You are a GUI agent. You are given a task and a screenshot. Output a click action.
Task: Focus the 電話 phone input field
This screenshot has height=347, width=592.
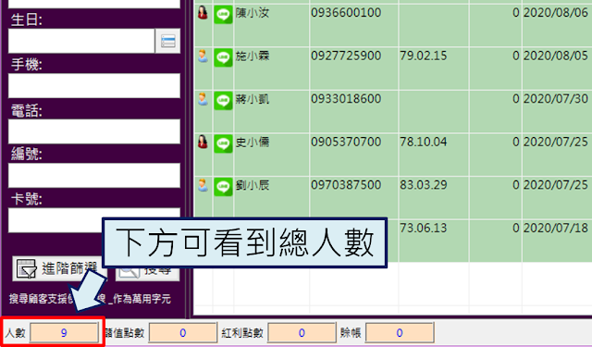94,131
